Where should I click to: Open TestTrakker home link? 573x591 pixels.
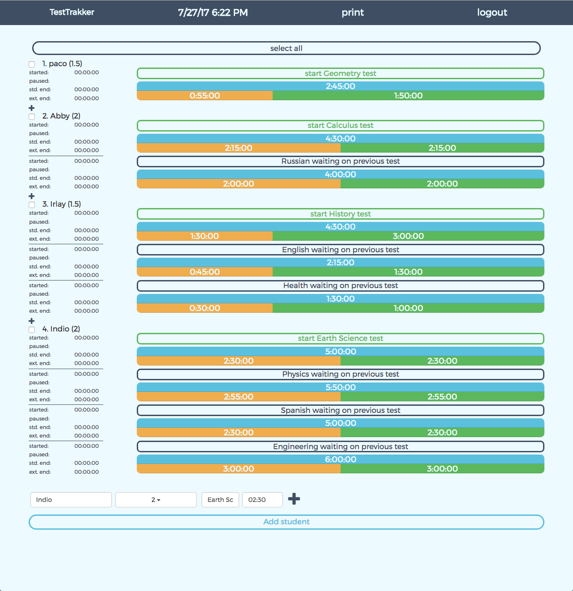tap(72, 13)
